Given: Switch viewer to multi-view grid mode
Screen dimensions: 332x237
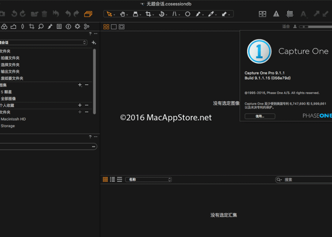Looking at the screenshot, I should pos(106,27).
